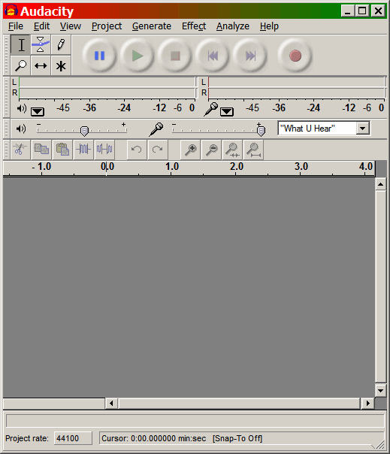
Task: Click the Silence selection icon
Action: click(x=104, y=150)
